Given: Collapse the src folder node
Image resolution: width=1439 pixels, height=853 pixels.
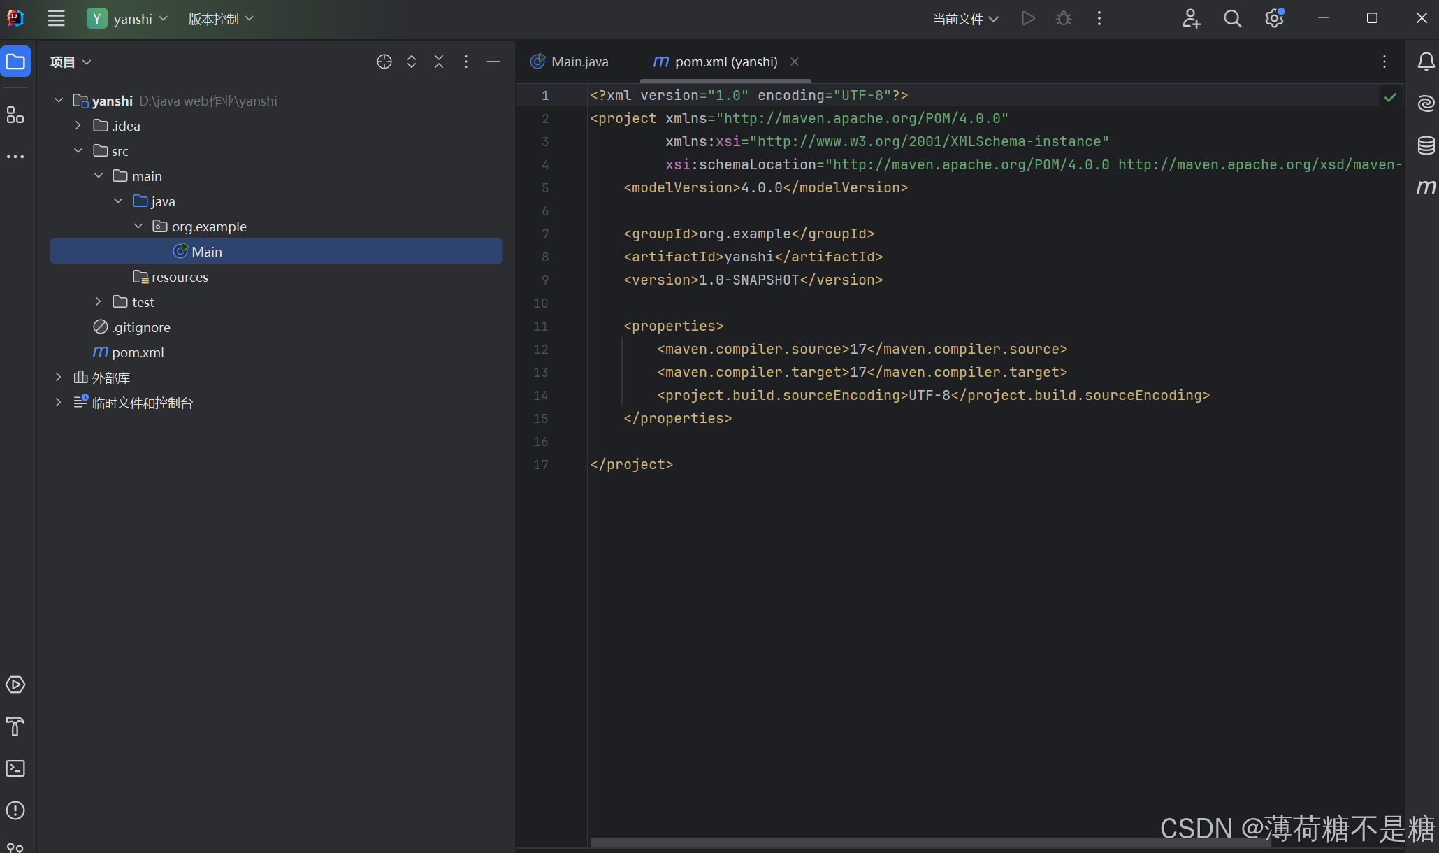Looking at the screenshot, I should click(x=78, y=151).
